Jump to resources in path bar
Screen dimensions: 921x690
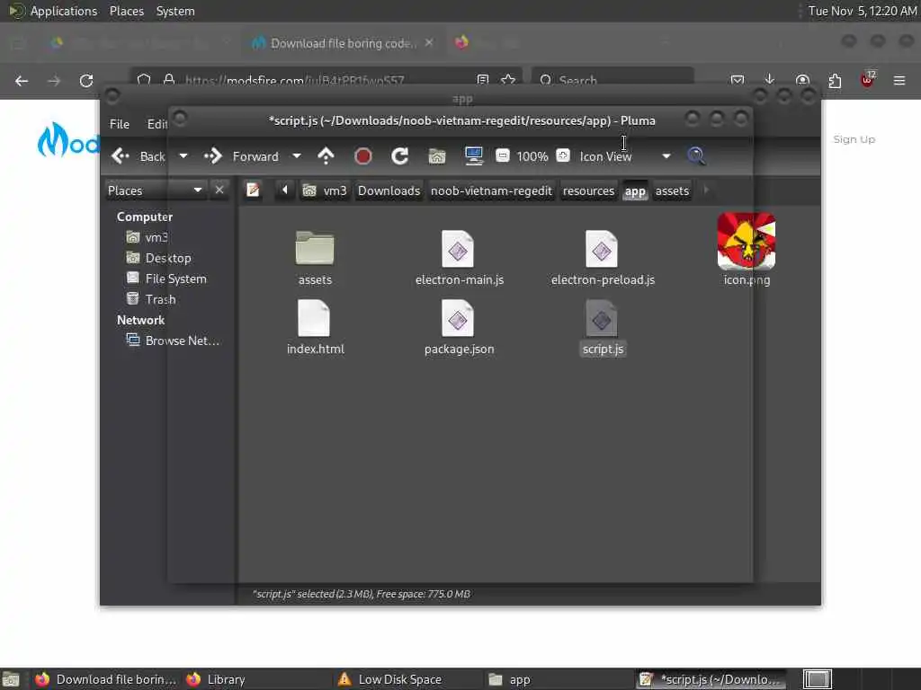tap(588, 190)
